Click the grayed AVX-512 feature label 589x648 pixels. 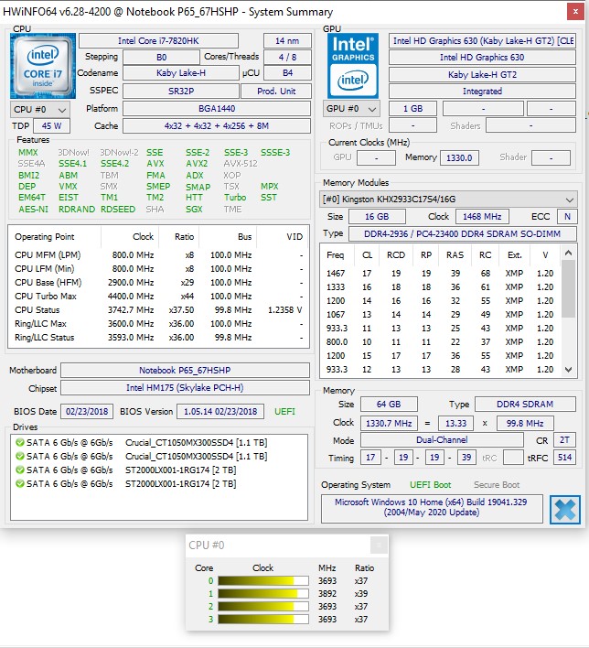(241, 164)
